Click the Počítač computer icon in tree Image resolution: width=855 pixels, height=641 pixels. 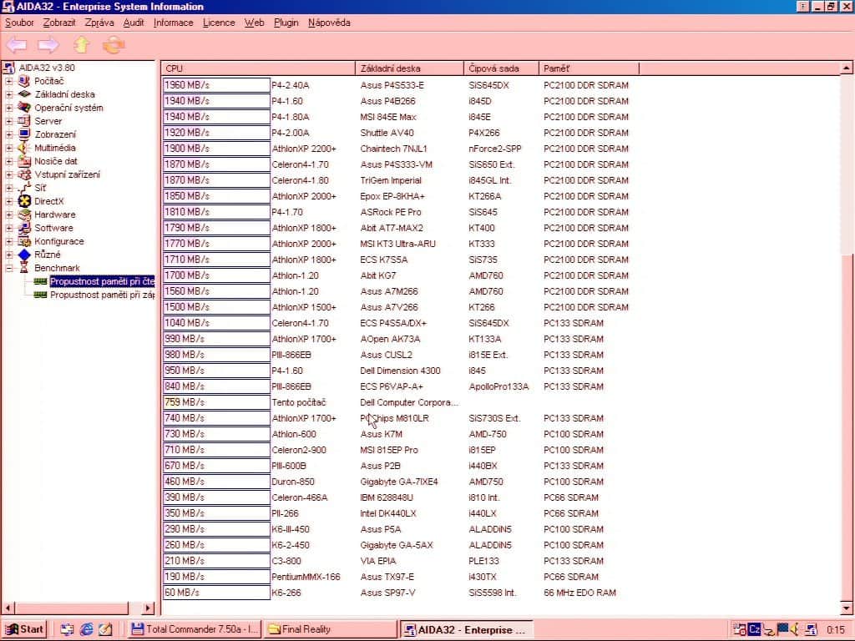pyautogui.click(x=24, y=81)
